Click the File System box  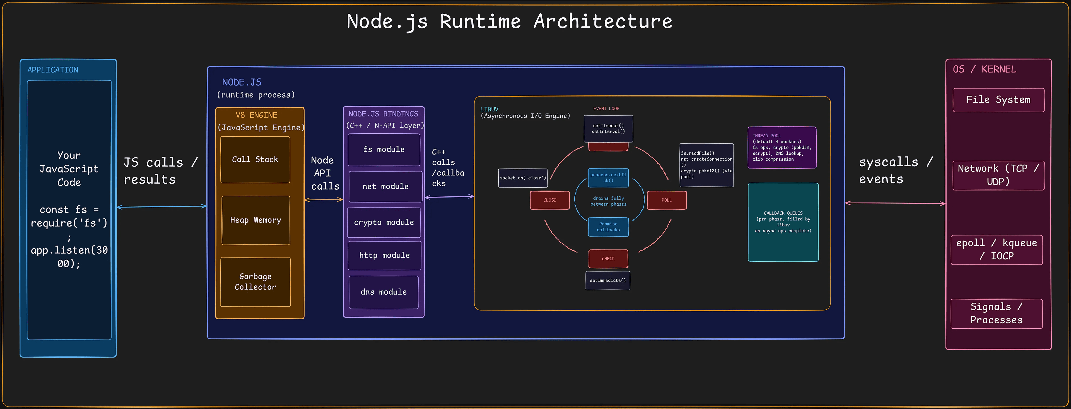[998, 100]
